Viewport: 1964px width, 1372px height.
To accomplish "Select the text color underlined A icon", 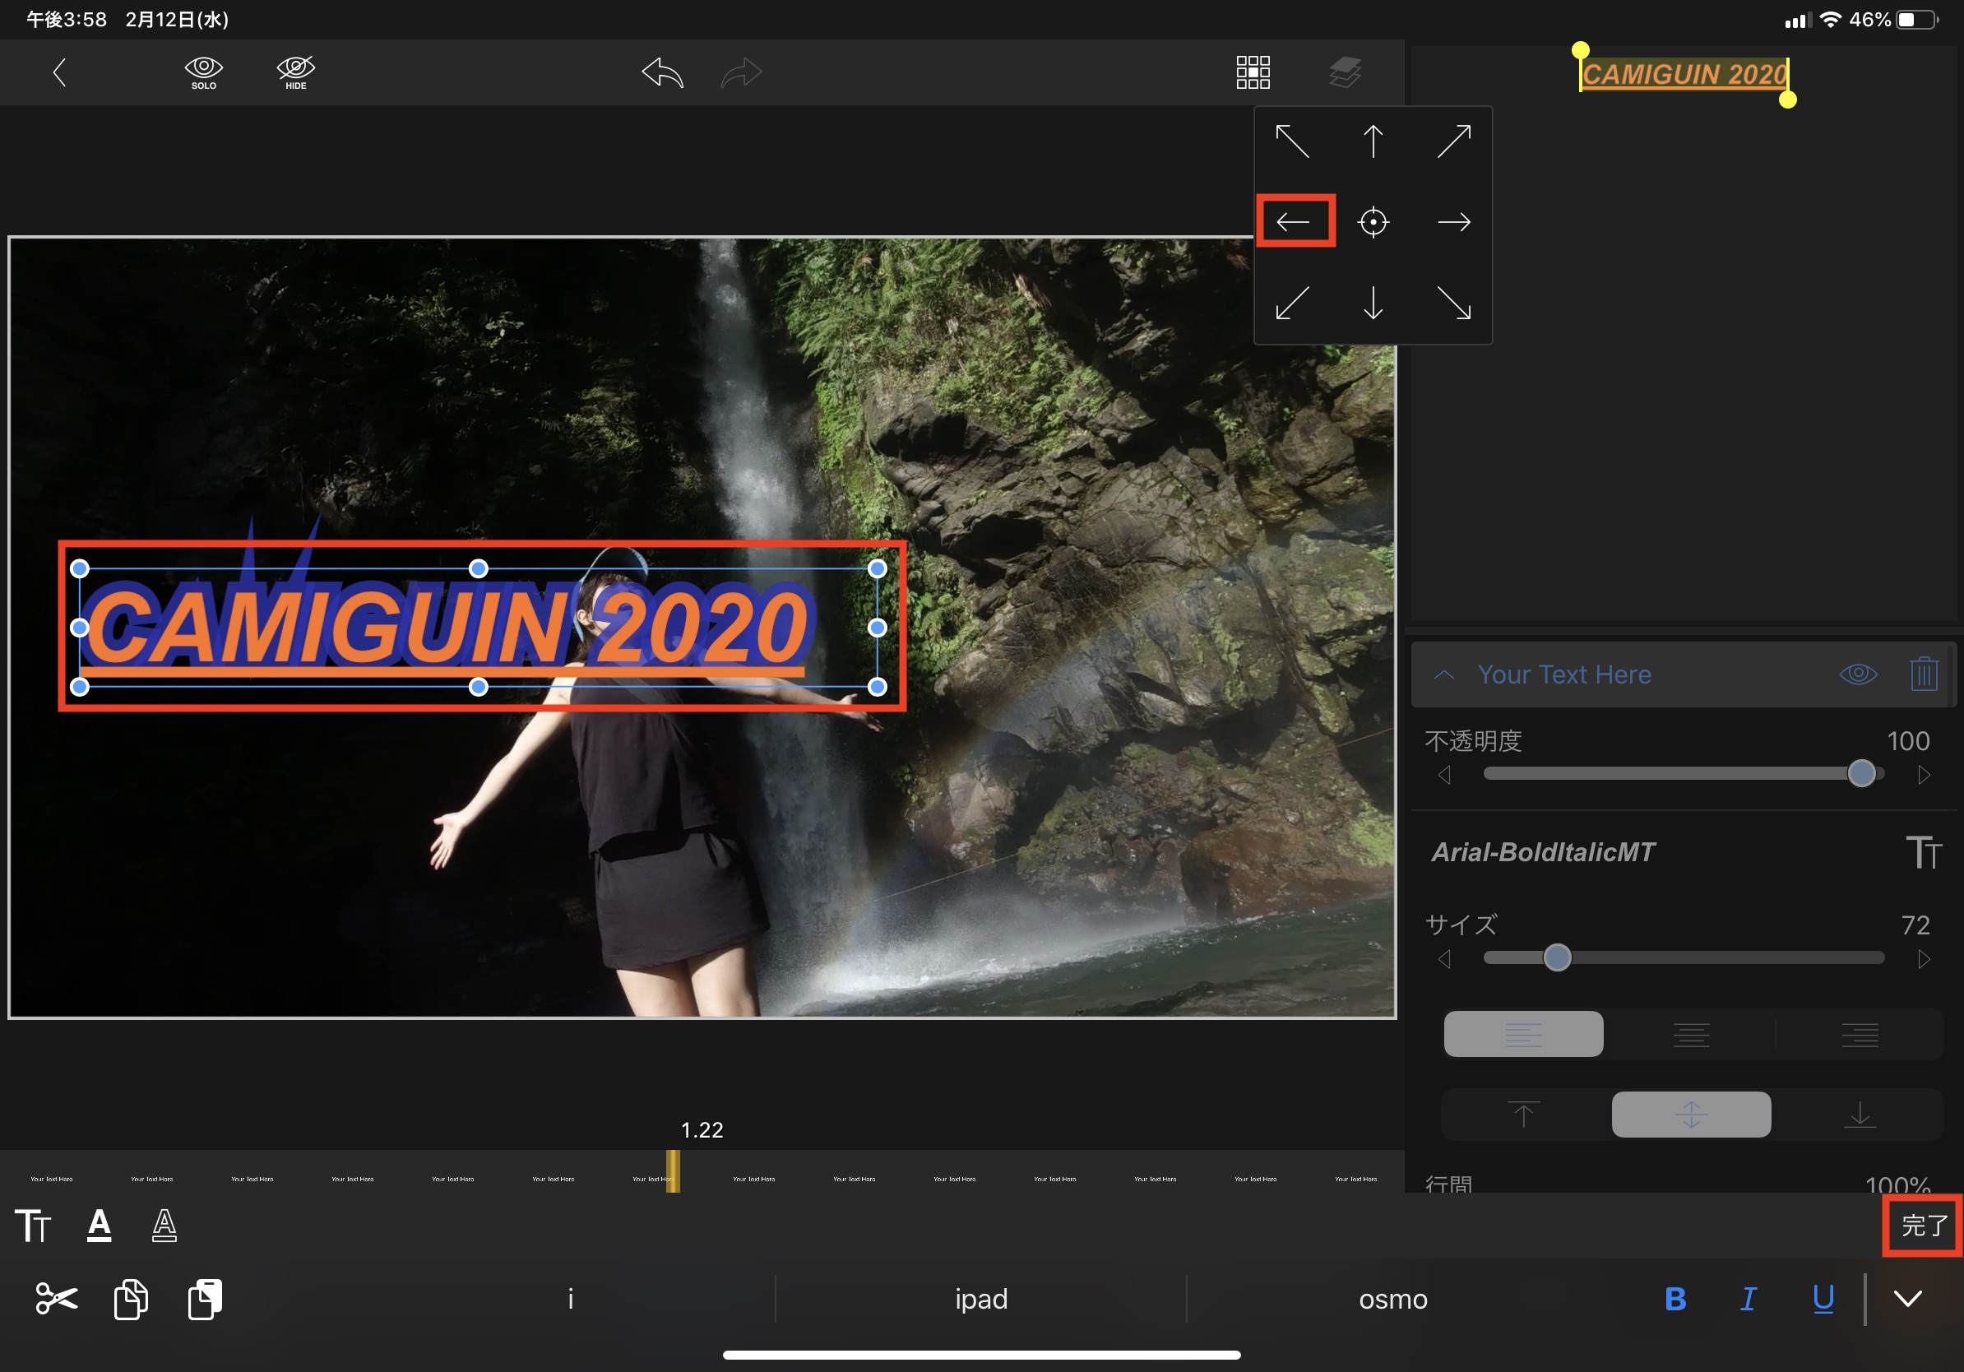I will pos(100,1225).
